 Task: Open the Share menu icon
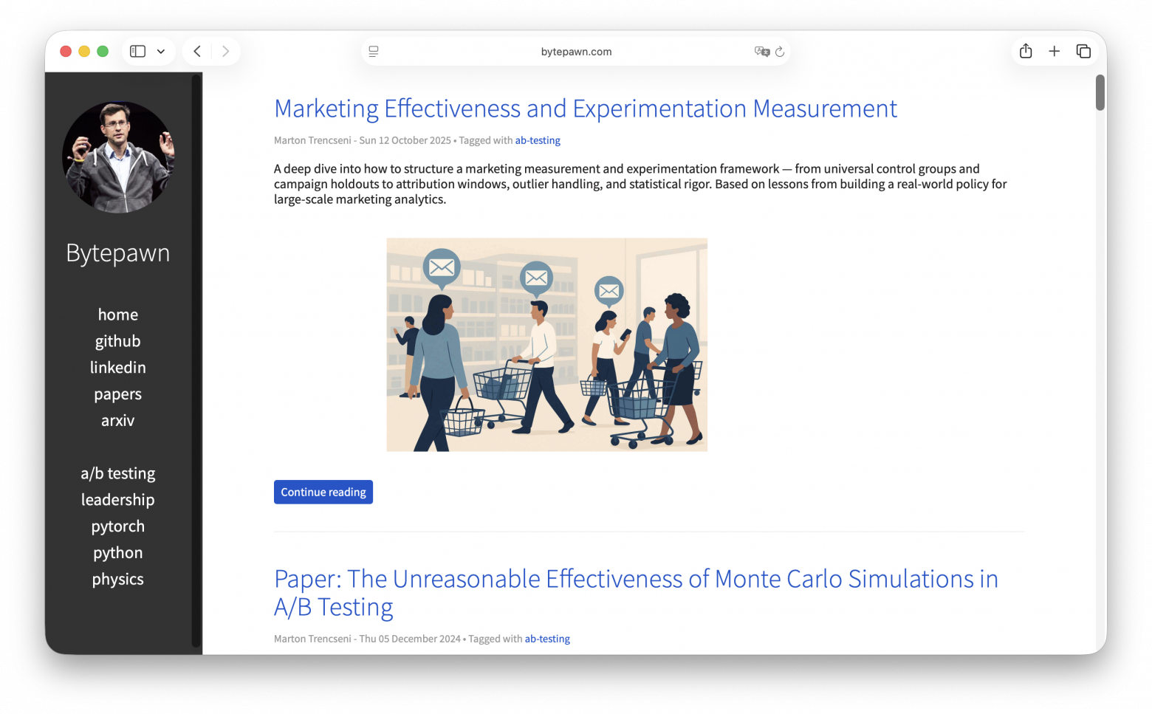[1026, 52]
